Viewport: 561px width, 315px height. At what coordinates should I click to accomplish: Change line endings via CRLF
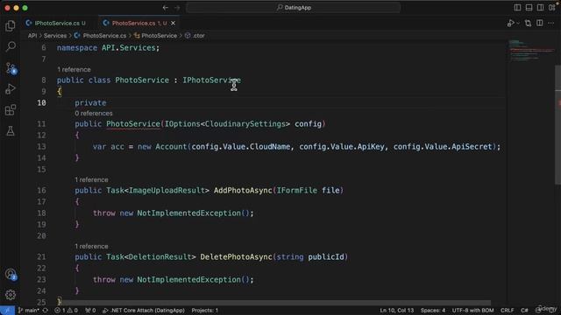[x=507, y=311]
